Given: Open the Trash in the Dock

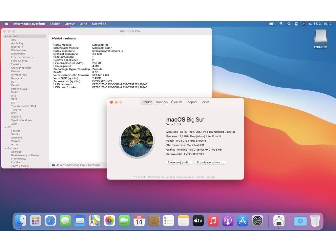Looking at the screenshot, I should tap(315, 221).
